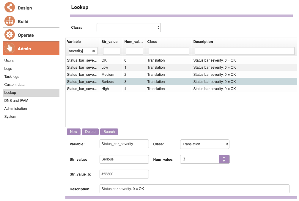Image resolution: width=299 pixels, height=201 pixels.
Task: Open DNS and IPAM section
Action: (16, 101)
